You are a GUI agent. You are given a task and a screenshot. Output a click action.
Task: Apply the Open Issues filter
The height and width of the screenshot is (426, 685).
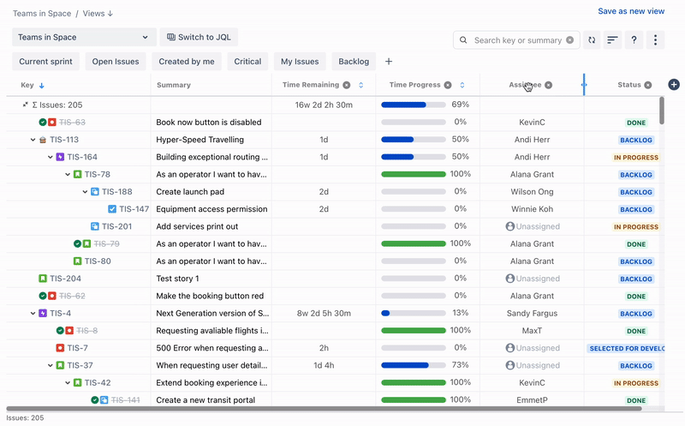click(116, 61)
